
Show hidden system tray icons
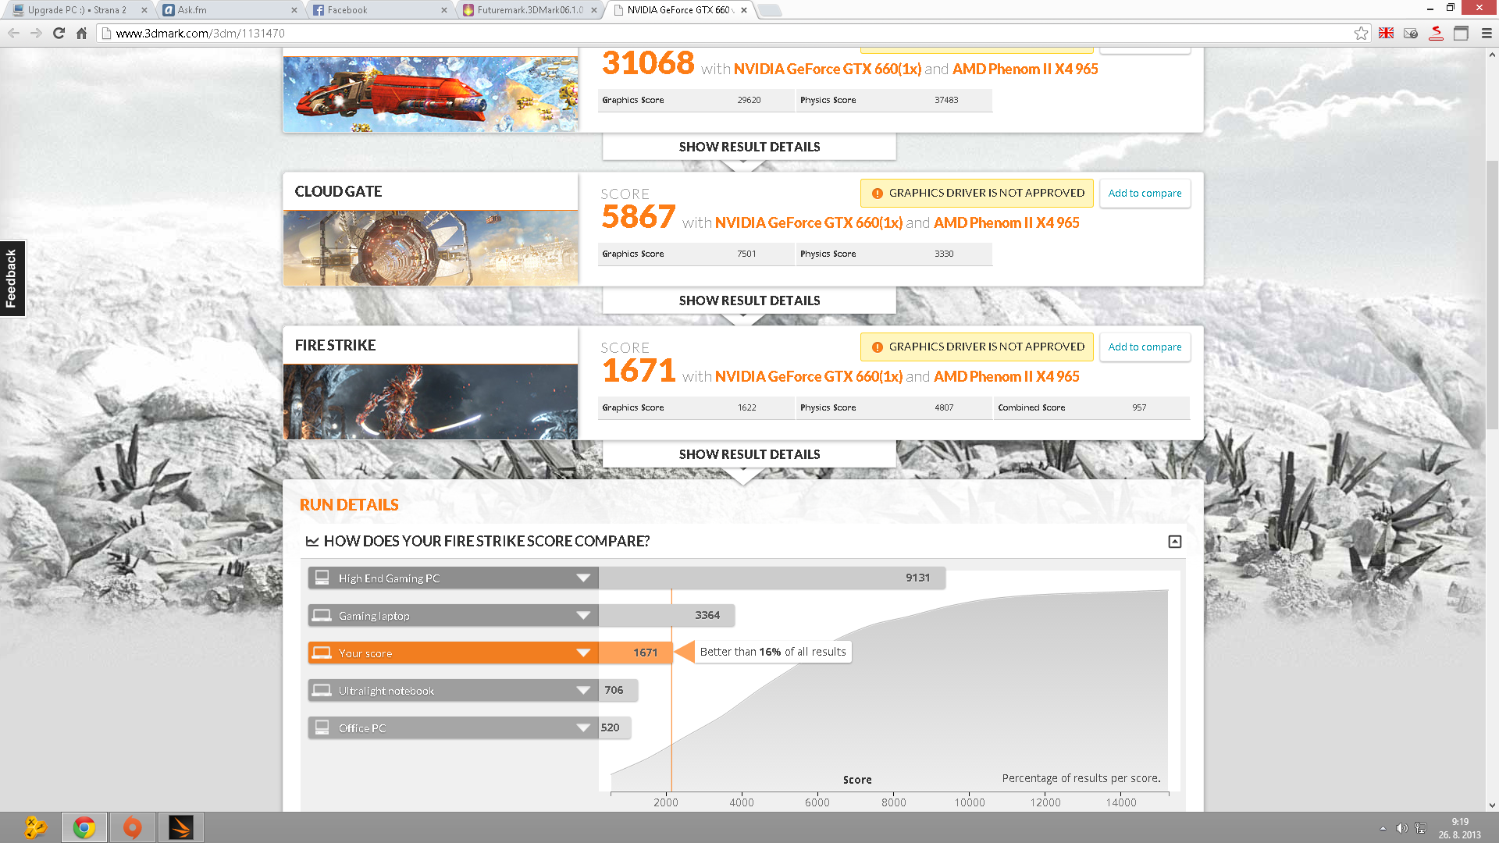(x=1383, y=827)
